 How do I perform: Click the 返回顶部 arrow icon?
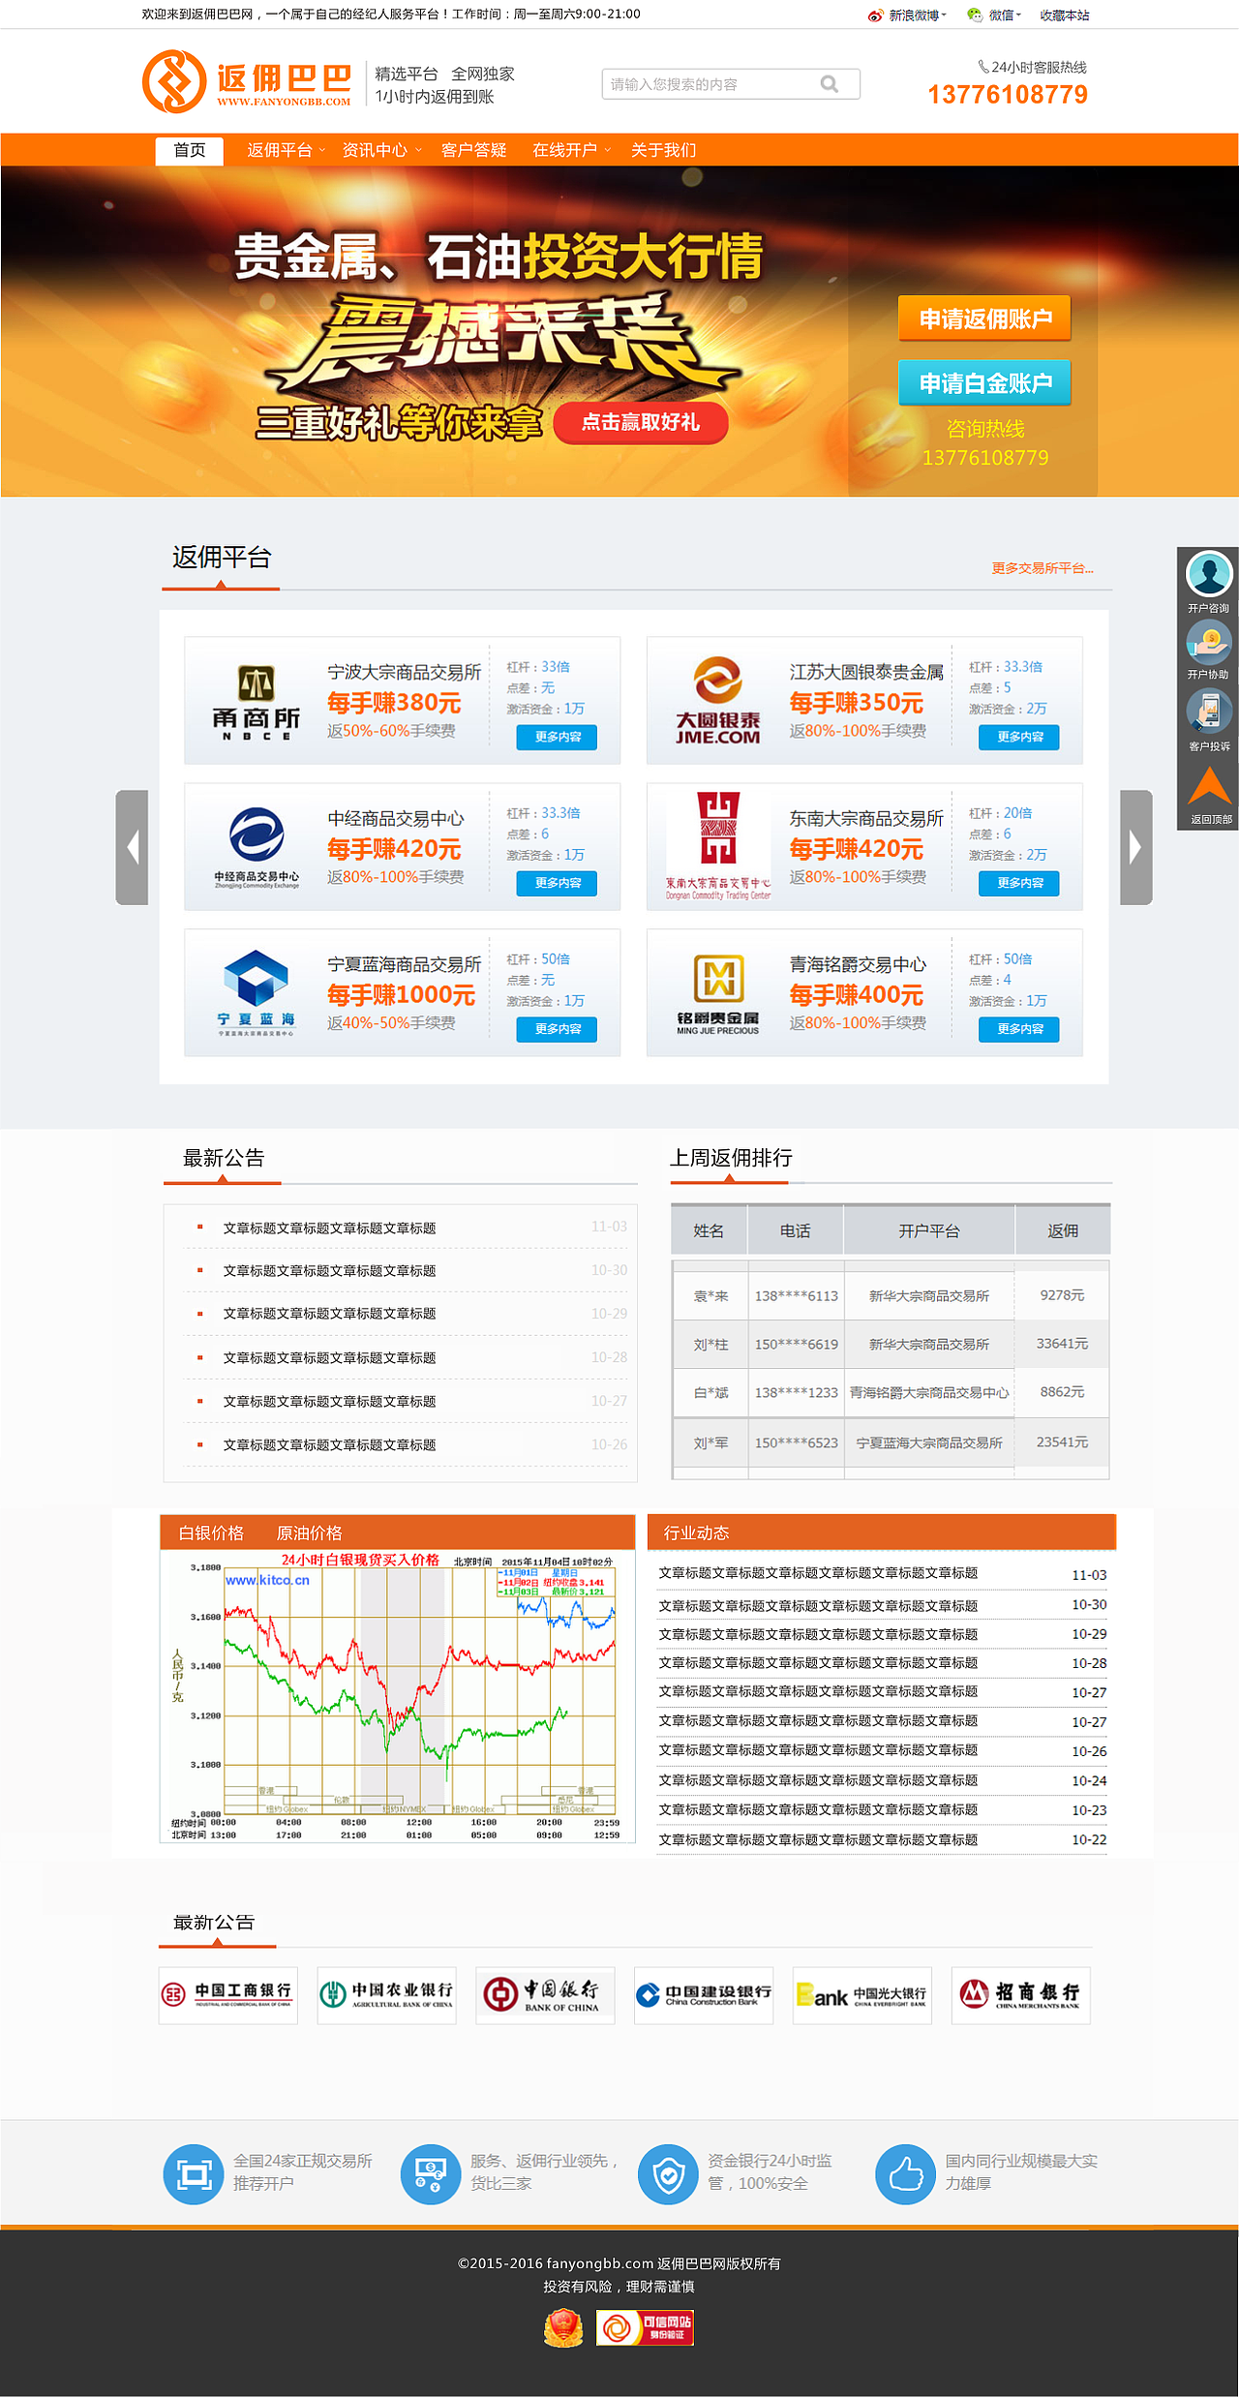click(x=1210, y=785)
